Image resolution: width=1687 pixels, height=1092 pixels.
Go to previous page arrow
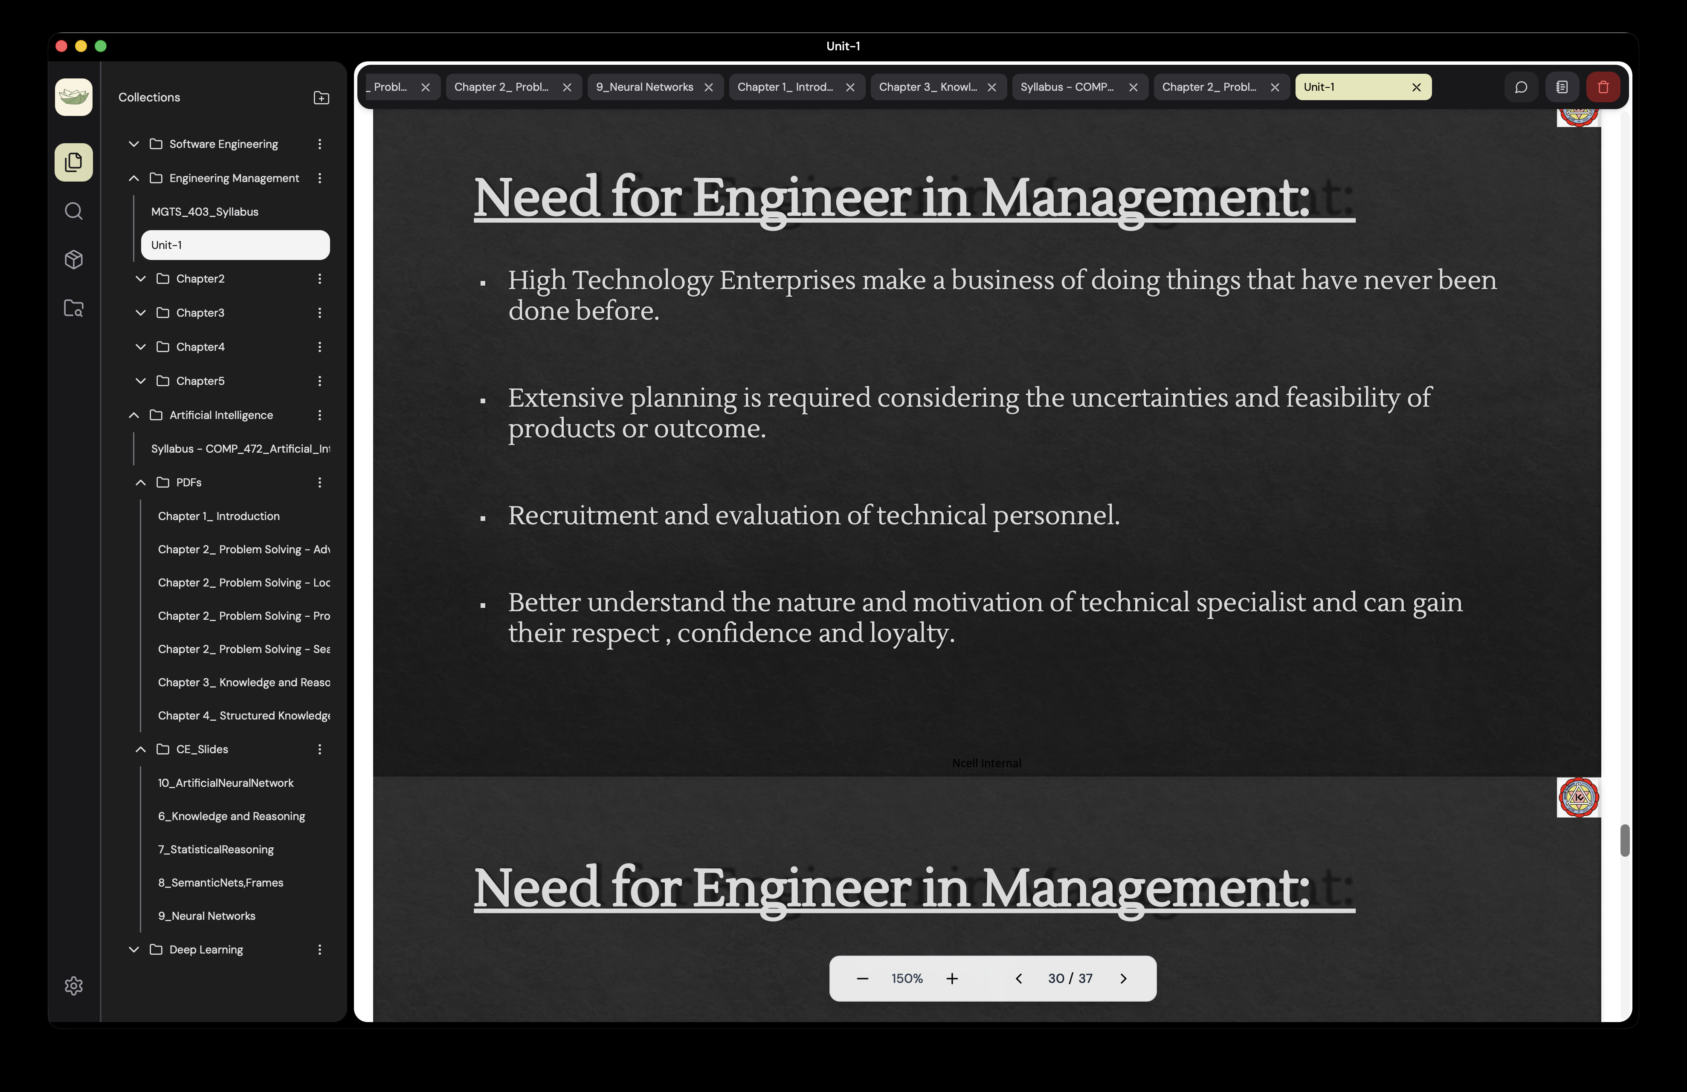1019,979
